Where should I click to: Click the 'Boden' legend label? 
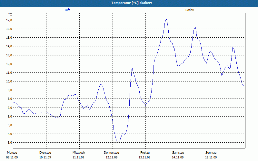tap(190, 10)
